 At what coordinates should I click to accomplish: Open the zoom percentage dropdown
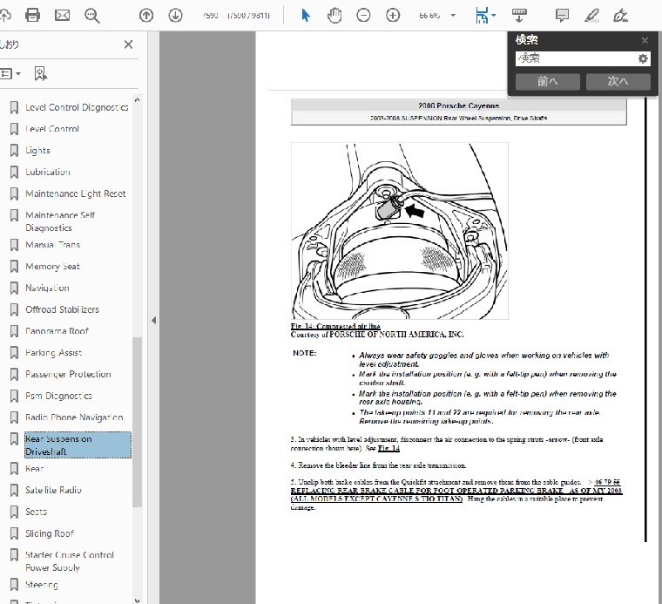point(454,15)
